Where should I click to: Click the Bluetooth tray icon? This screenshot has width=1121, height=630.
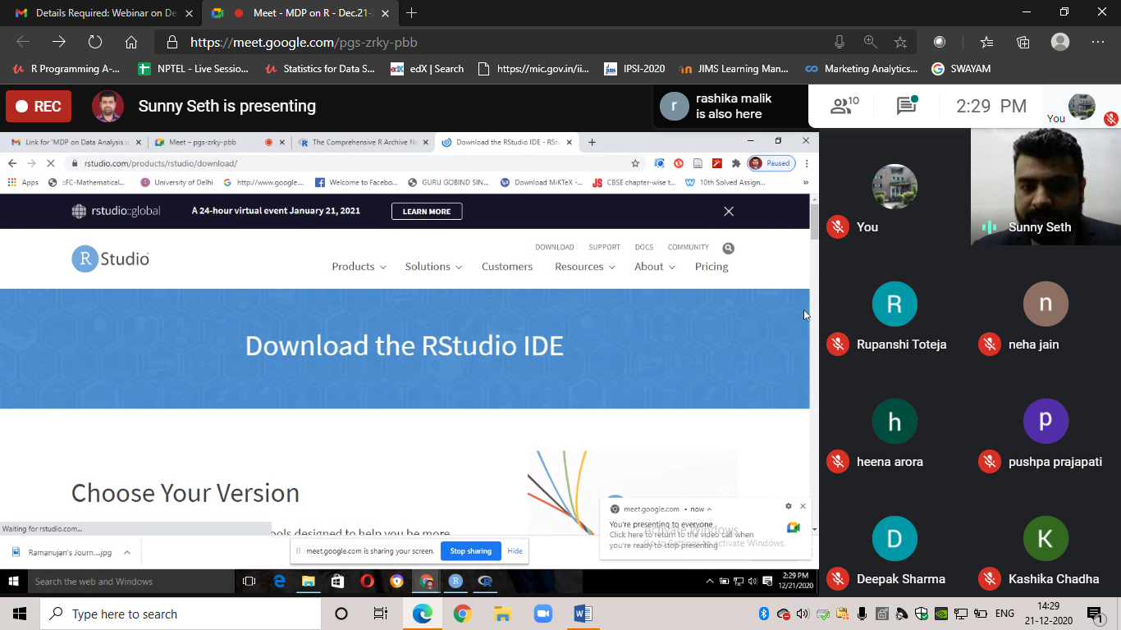click(x=763, y=614)
